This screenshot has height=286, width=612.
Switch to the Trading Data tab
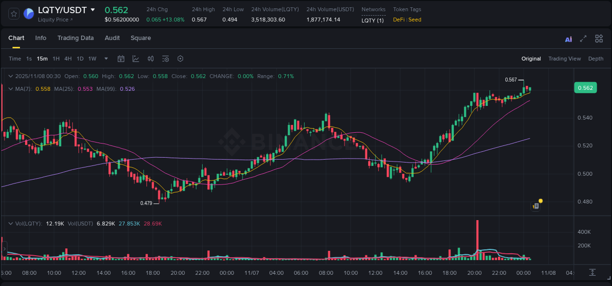(x=75, y=38)
